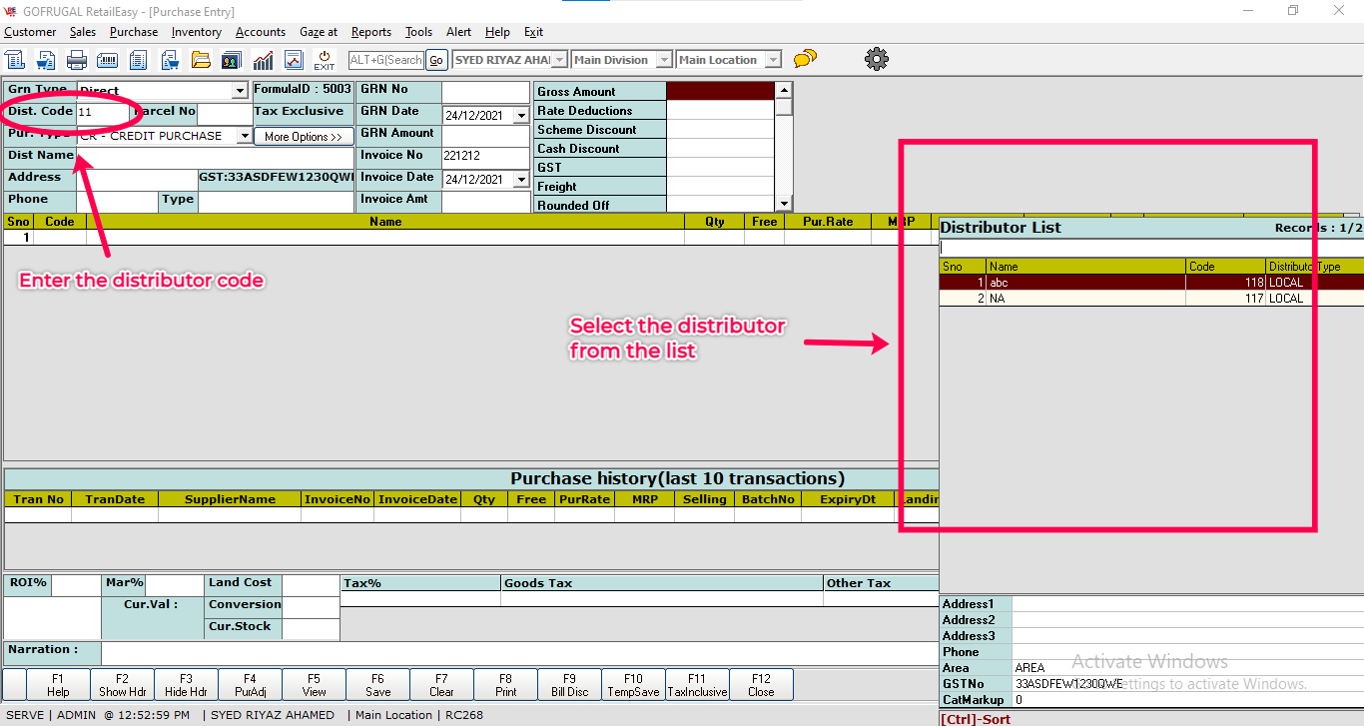Click the F5 View button
1364x726 pixels.
314,684
